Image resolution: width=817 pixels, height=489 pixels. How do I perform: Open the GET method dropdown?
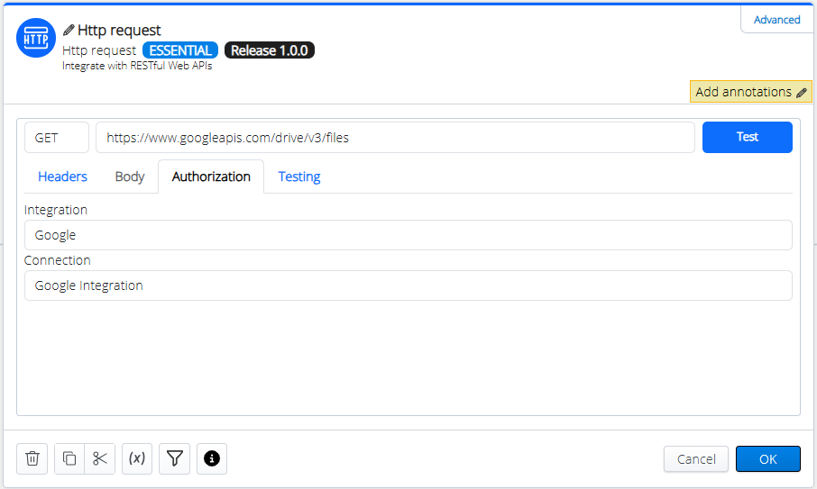[x=57, y=138]
